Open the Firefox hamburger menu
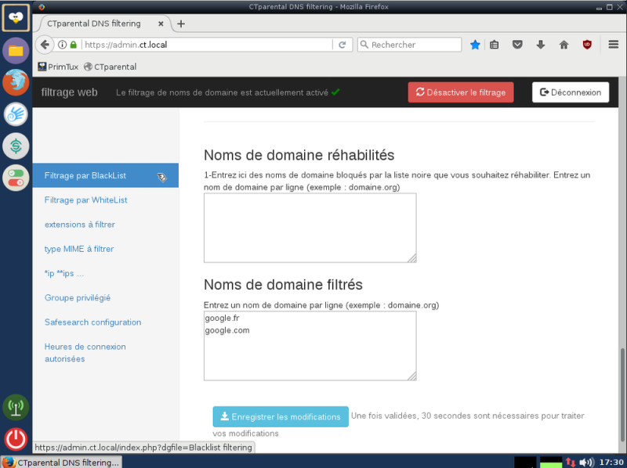Screen dimensions: 627x468 pos(614,45)
